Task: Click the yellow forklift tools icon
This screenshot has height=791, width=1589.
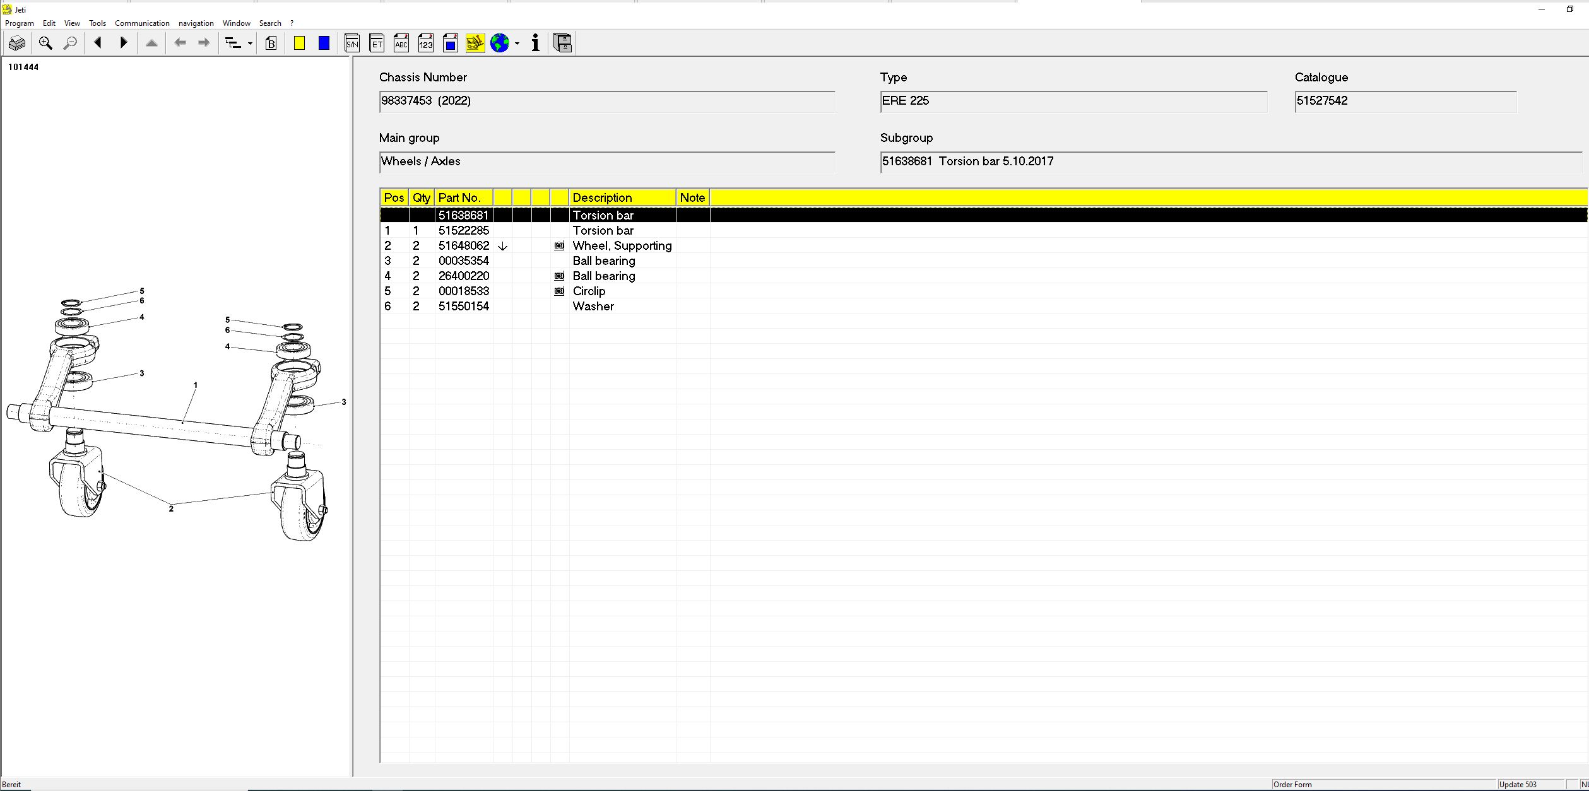Action: 475,43
